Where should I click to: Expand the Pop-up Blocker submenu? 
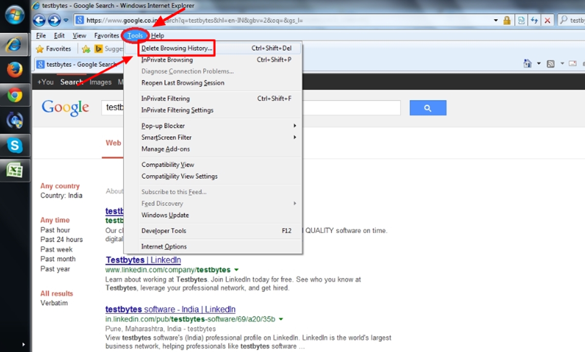point(213,126)
